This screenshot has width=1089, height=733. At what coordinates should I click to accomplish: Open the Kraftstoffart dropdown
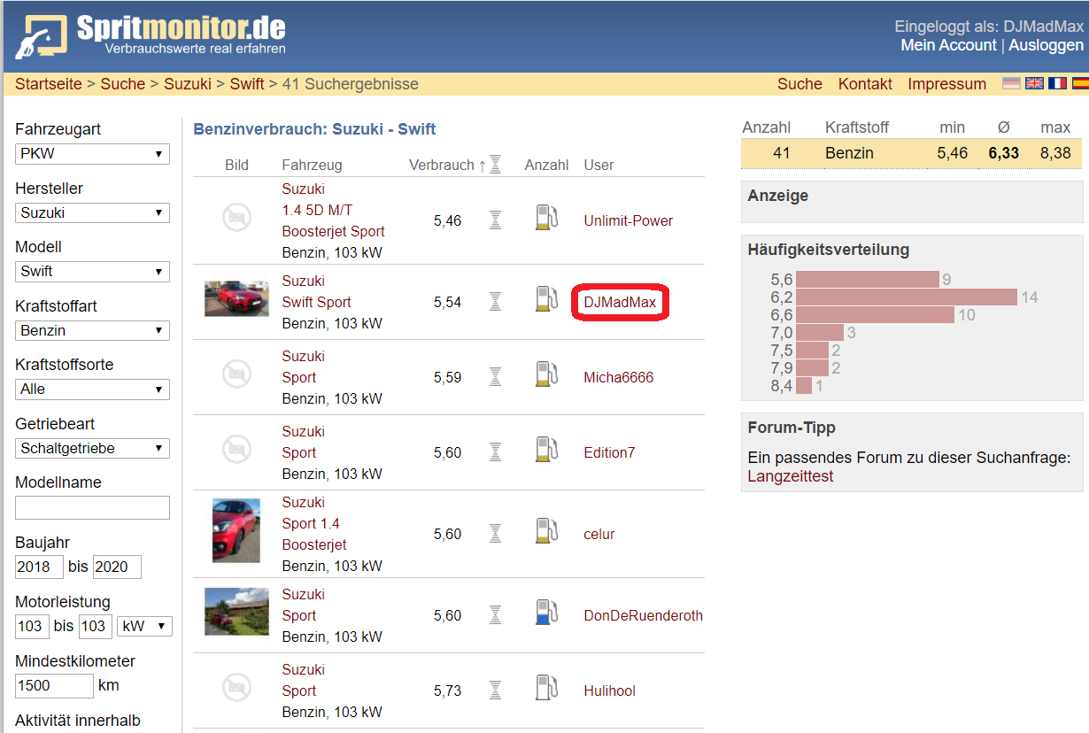[x=92, y=330]
